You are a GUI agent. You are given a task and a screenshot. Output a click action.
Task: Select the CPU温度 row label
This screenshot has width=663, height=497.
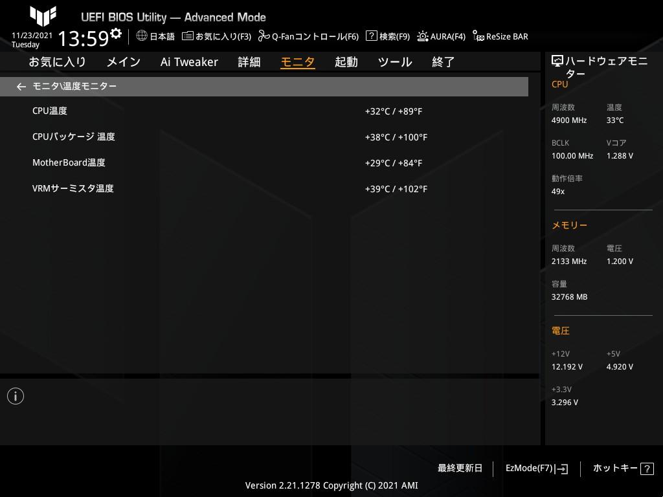(x=50, y=111)
